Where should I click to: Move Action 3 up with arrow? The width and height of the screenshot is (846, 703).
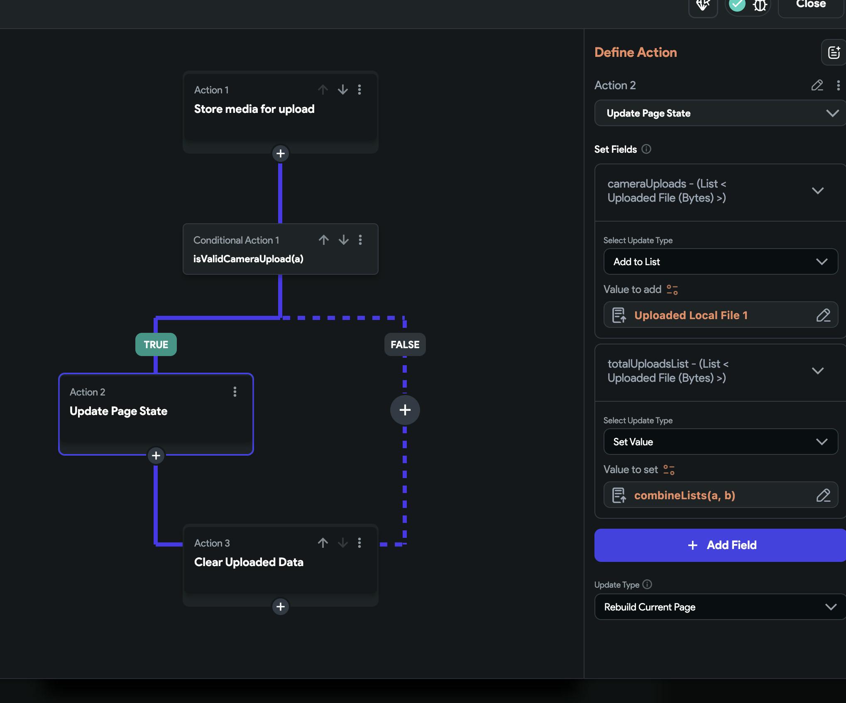323,543
